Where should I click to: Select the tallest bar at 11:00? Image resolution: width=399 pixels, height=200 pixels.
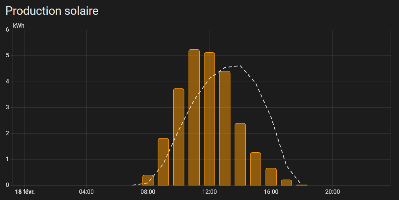pyautogui.click(x=194, y=117)
